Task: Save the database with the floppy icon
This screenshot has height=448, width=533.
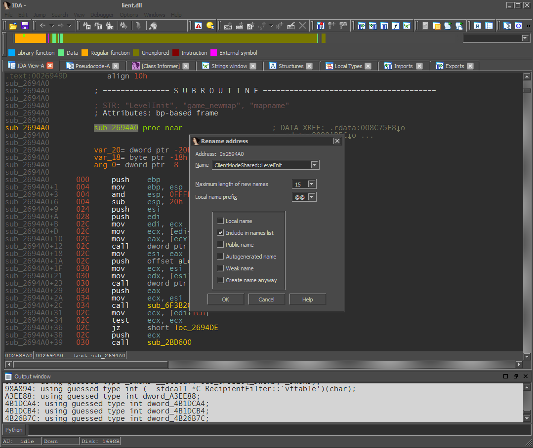Action: click(x=25, y=26)
